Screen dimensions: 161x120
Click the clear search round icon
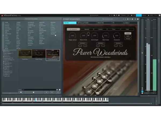coord(60,90)
